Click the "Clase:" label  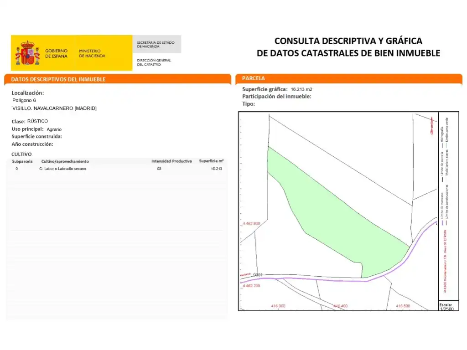coord(18,121)
